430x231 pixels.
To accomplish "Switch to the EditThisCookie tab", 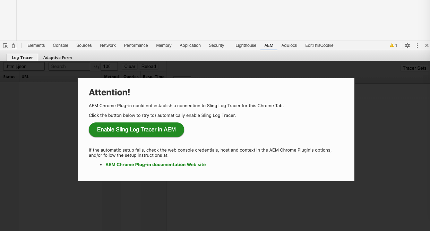I will (x=319, y=45).
